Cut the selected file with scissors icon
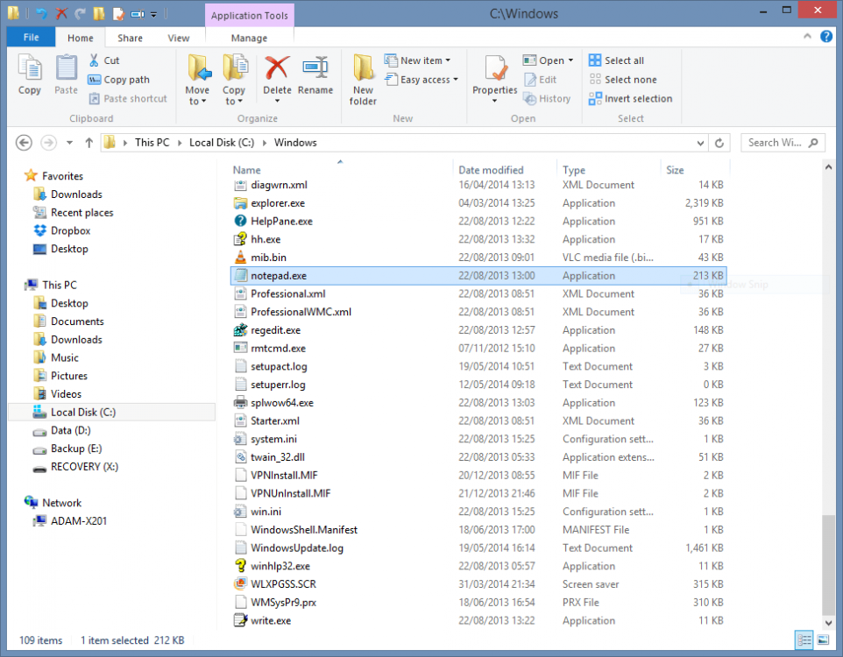This screenshot has width=843, height=657. [x=94, y=60]
